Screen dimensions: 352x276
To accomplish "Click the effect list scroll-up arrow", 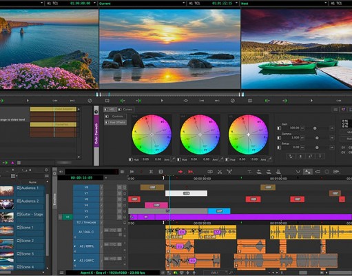I will 79,109.
